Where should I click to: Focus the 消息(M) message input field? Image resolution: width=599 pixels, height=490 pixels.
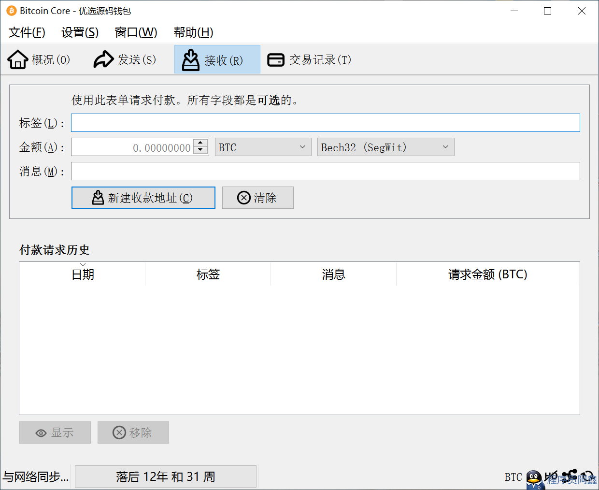326,171
